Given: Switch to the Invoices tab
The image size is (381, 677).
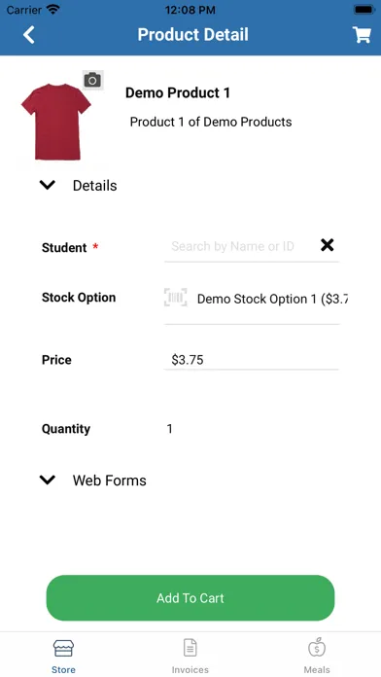Looking at the screenshot, I should pos(190,655).
